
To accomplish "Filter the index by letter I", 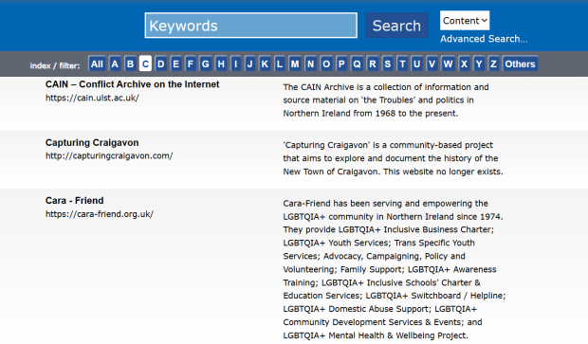I will 235,63.
